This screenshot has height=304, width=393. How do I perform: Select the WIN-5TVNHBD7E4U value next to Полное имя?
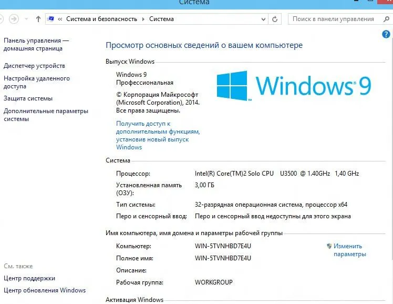[223, 258]
